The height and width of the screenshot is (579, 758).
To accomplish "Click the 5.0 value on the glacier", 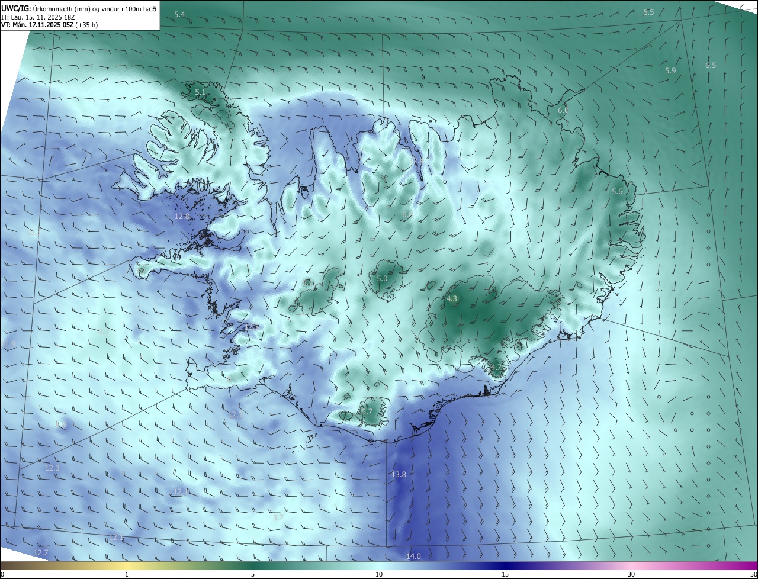I will coord(382,279).
